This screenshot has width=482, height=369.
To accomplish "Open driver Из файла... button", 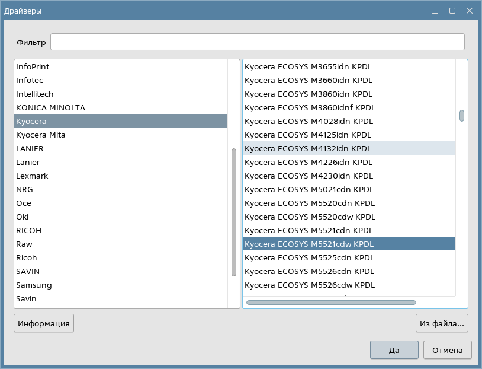I will pyautogui.click(x=442, y=323).
